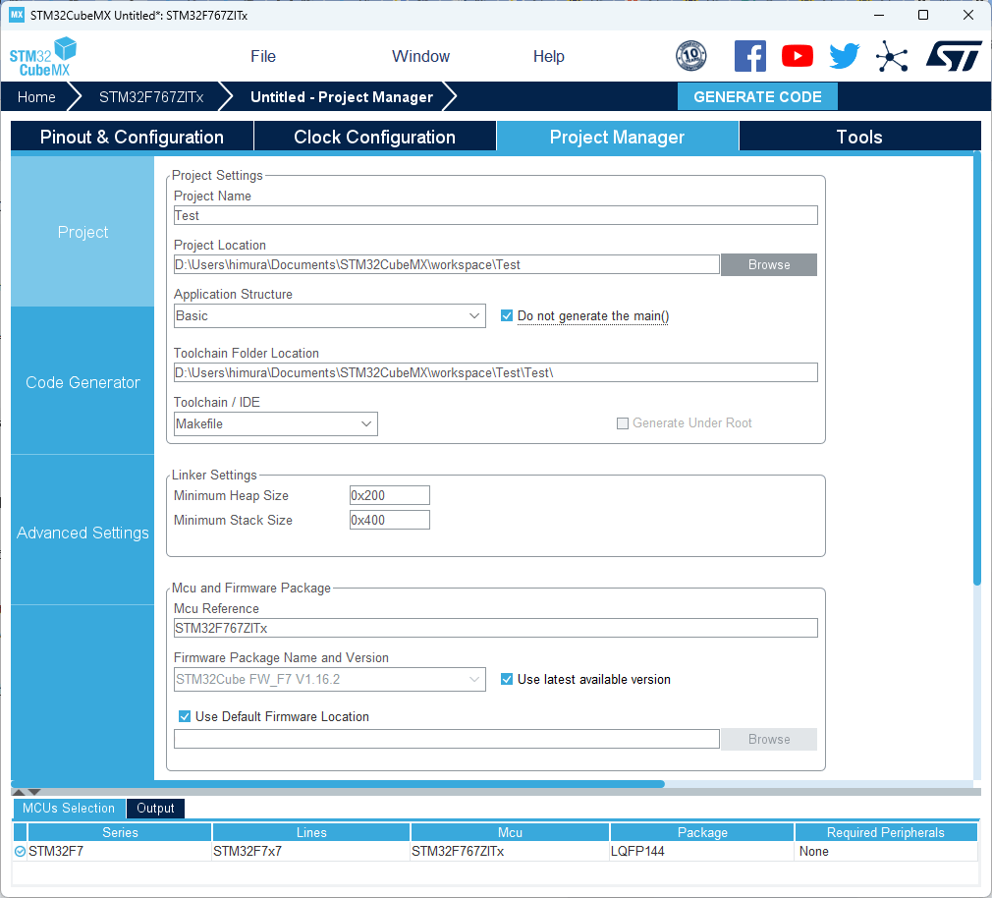Open the Help menu
The image size is (992, 898).
(548, 56)
